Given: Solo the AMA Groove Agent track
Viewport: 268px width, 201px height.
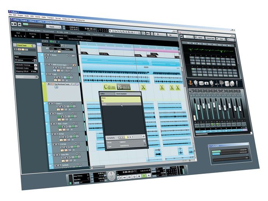Looking at the screenshot, I should pyautogui.click(x=50, y=64).
